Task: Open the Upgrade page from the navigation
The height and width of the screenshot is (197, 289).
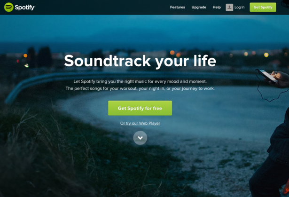Action: pos(199,8)
